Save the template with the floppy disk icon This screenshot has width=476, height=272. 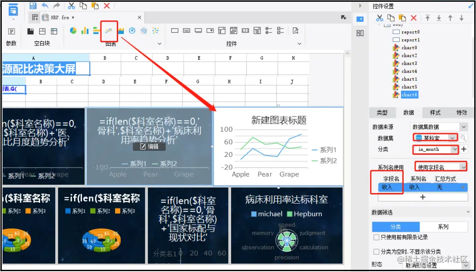(33, 5)
